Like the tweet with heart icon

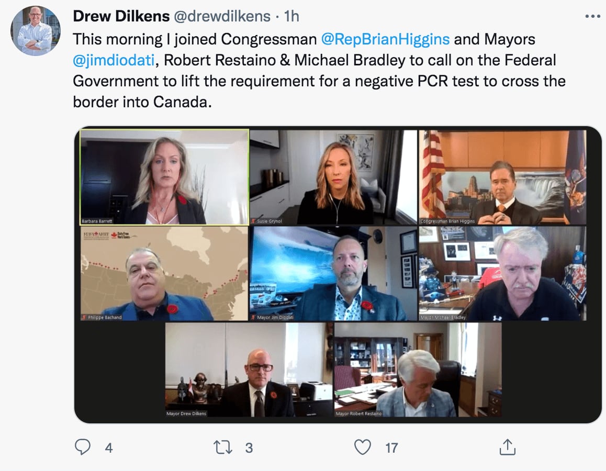pos(363,447)
